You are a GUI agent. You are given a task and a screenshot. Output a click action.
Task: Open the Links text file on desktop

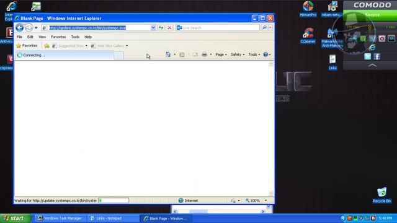pos(332,62)
